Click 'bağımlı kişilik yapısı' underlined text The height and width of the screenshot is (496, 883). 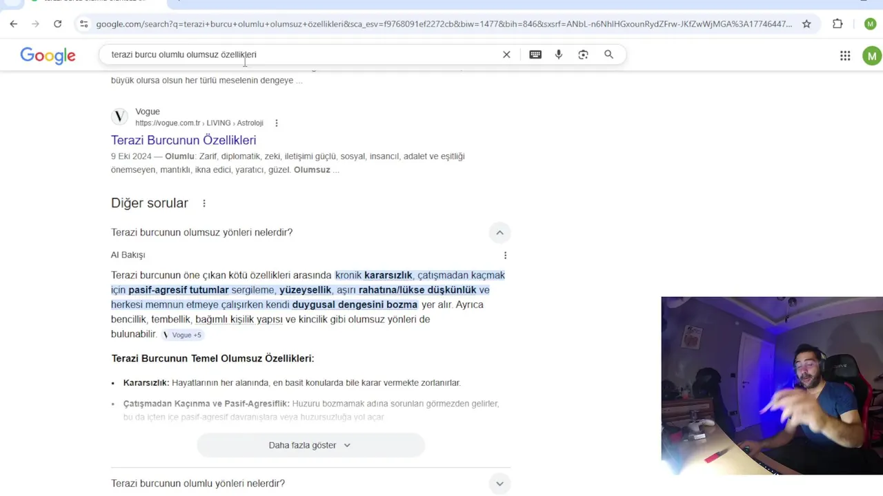coord(239,320)
